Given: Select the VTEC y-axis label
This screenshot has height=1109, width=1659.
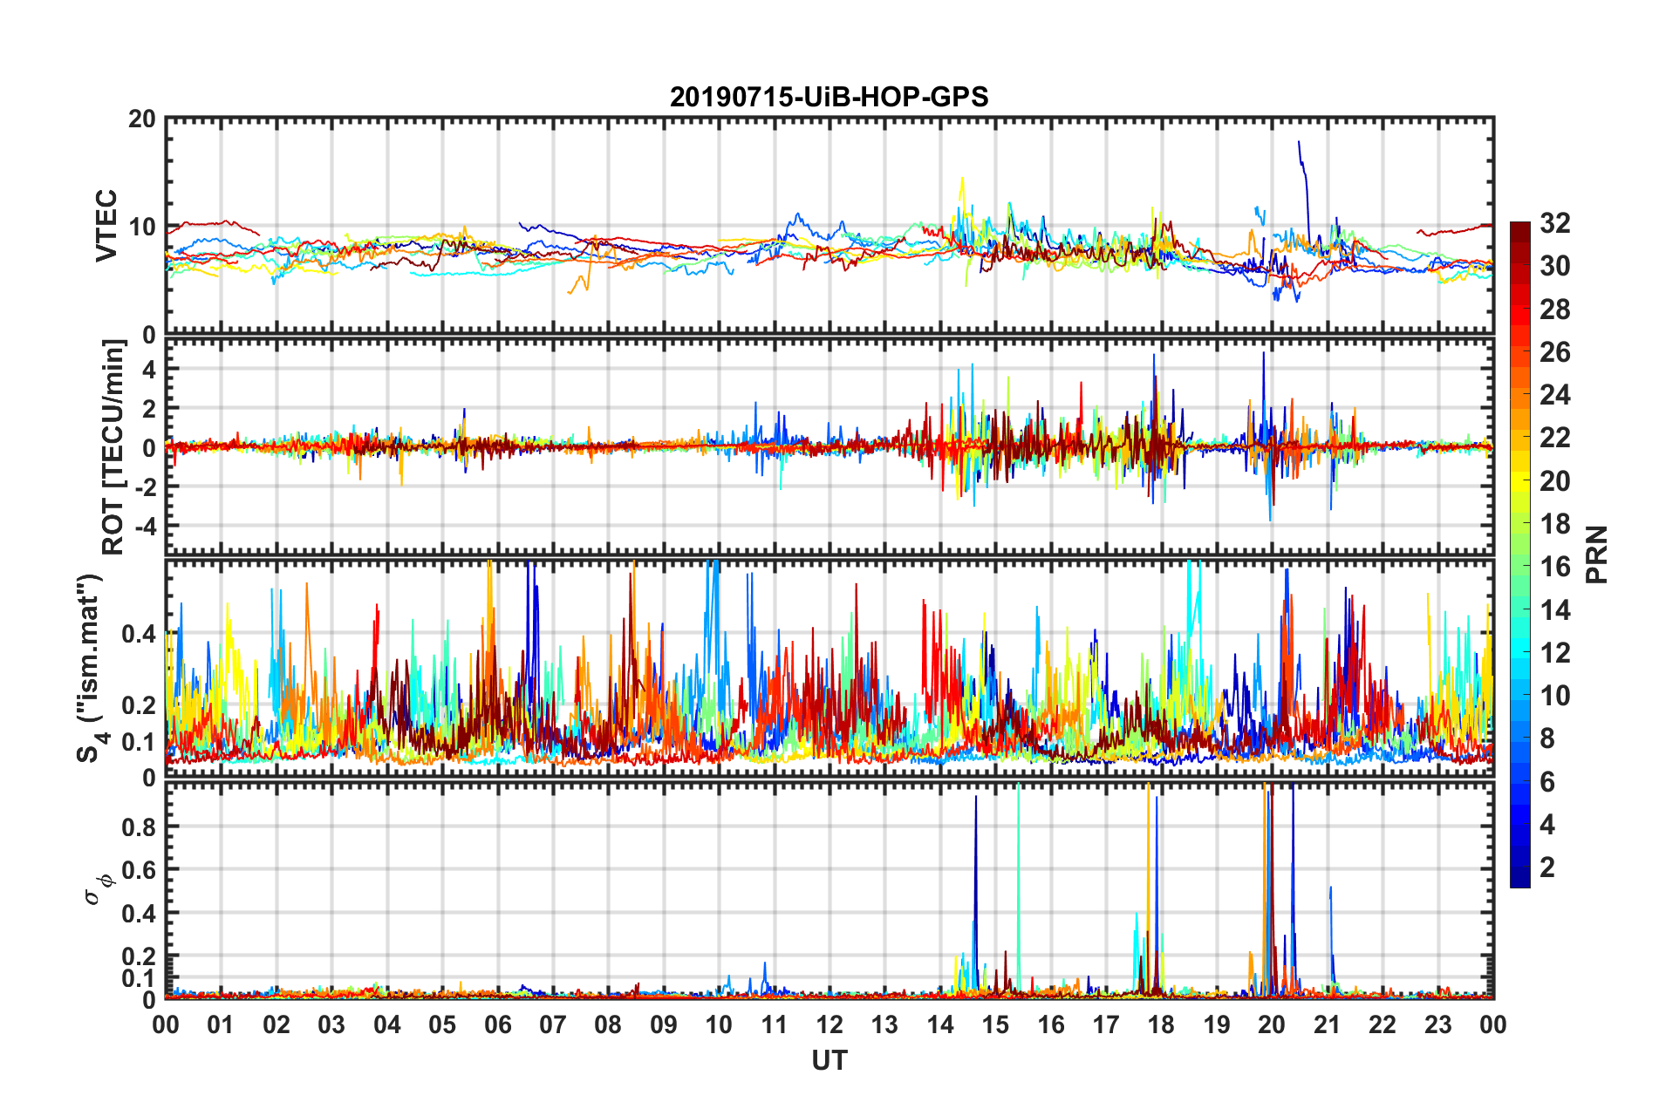Looking at the screenshot, I should coord(106,225).
